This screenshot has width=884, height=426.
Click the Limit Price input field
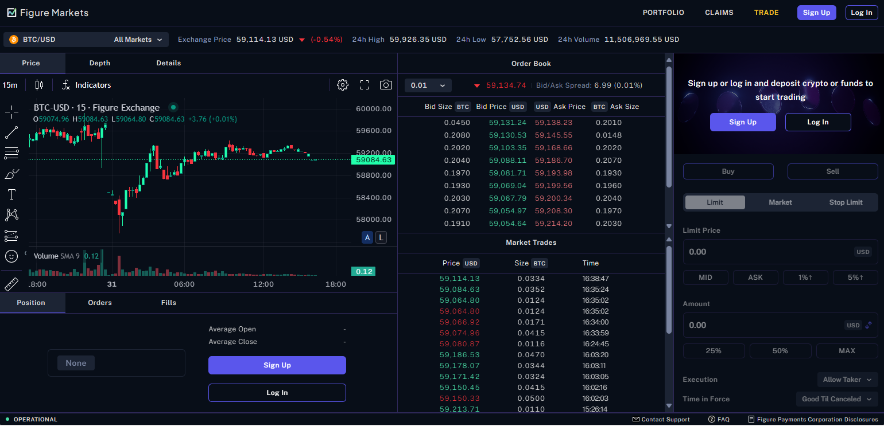[x=780, y=252]
